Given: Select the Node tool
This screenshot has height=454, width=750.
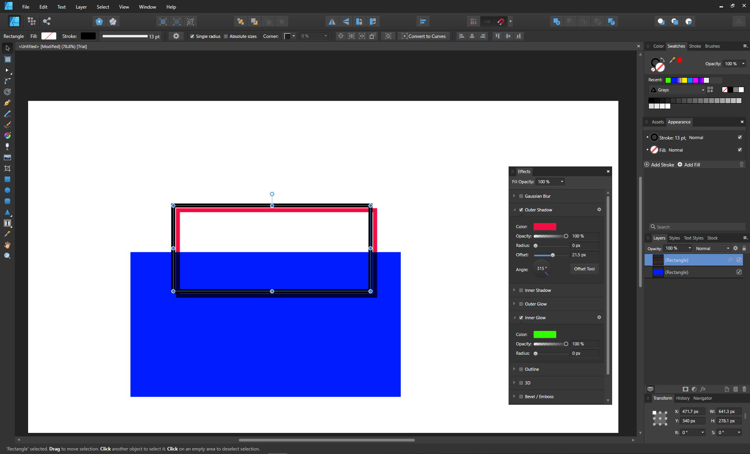Looking at the screenshot, I should pyautogui.click(x=7, y=70).
